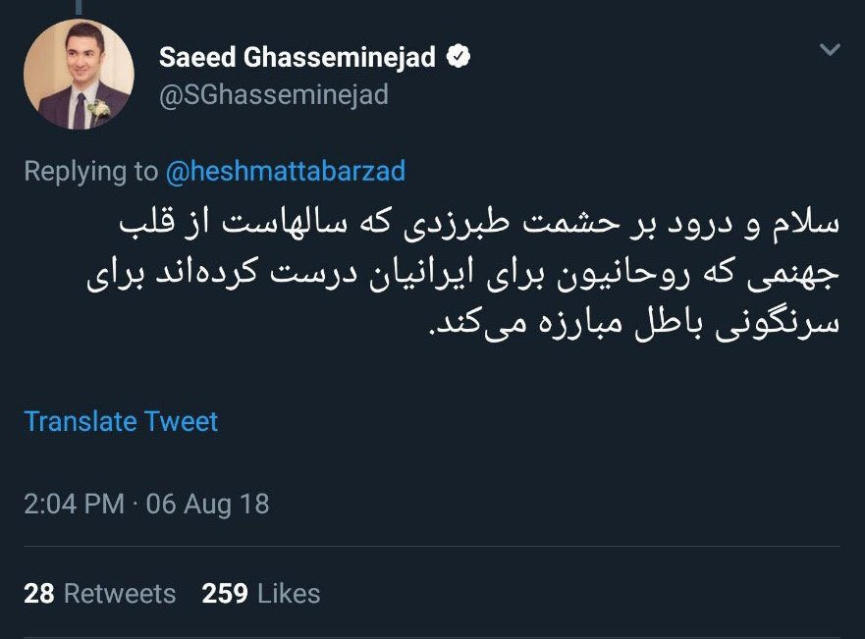Open the Saeed Ghasseminejad display name

pos(297,57)
